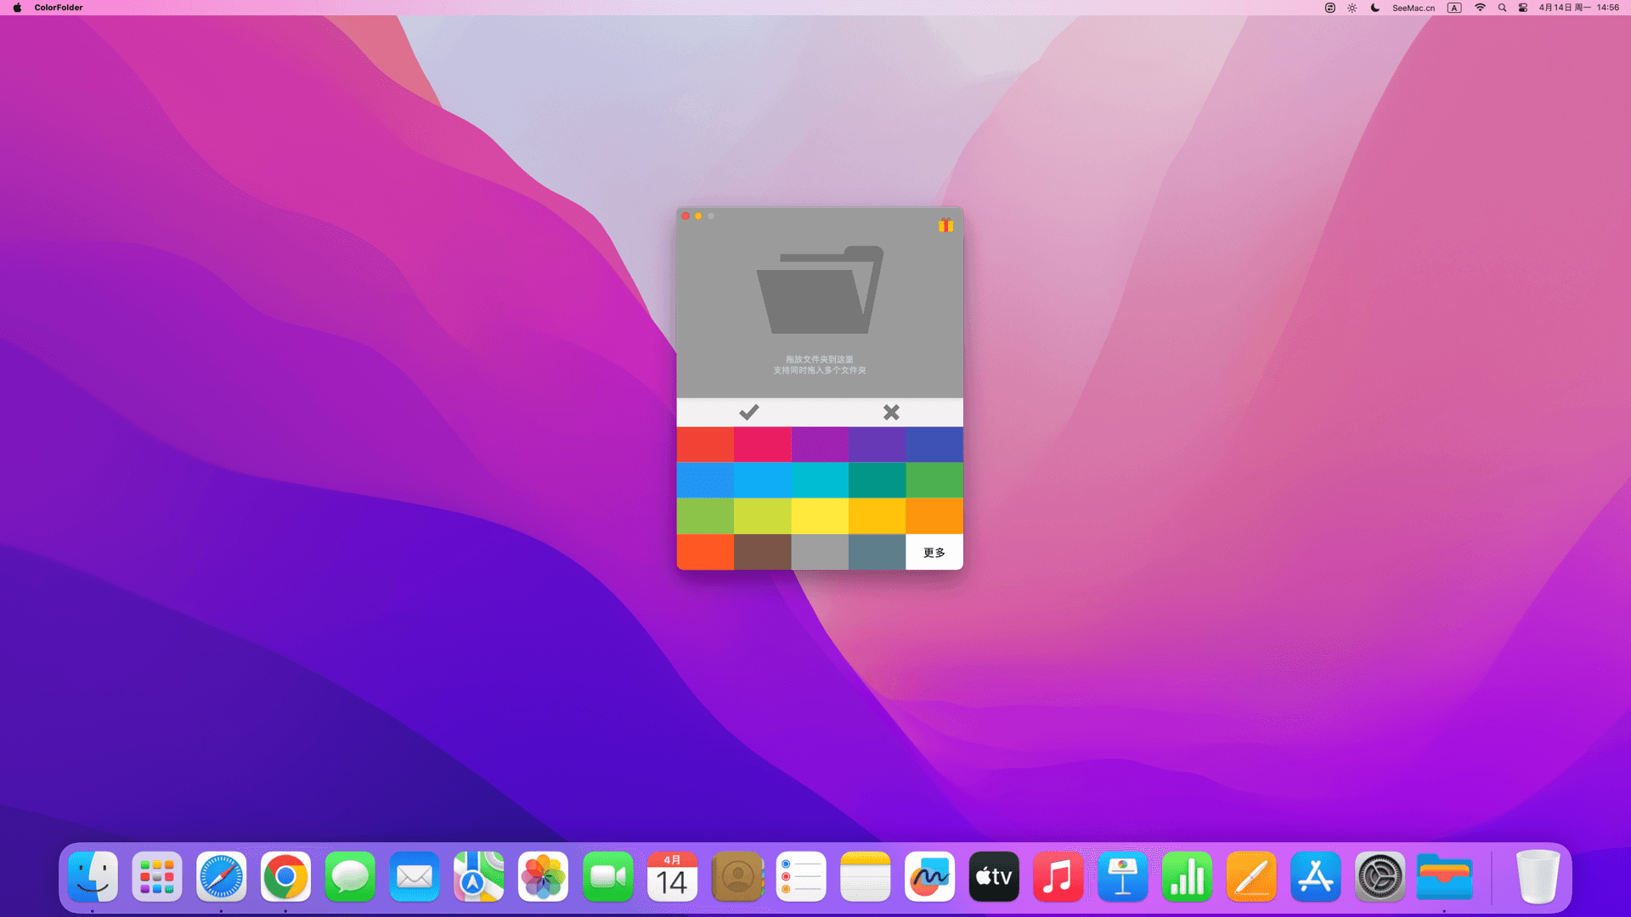Open App Store from the Dock
The width and height of the screenshot is (1631, 917).
point(1316,876)
